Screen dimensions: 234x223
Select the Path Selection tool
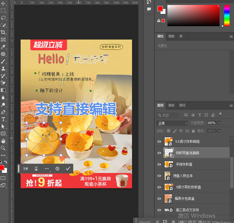pos(3,126)
